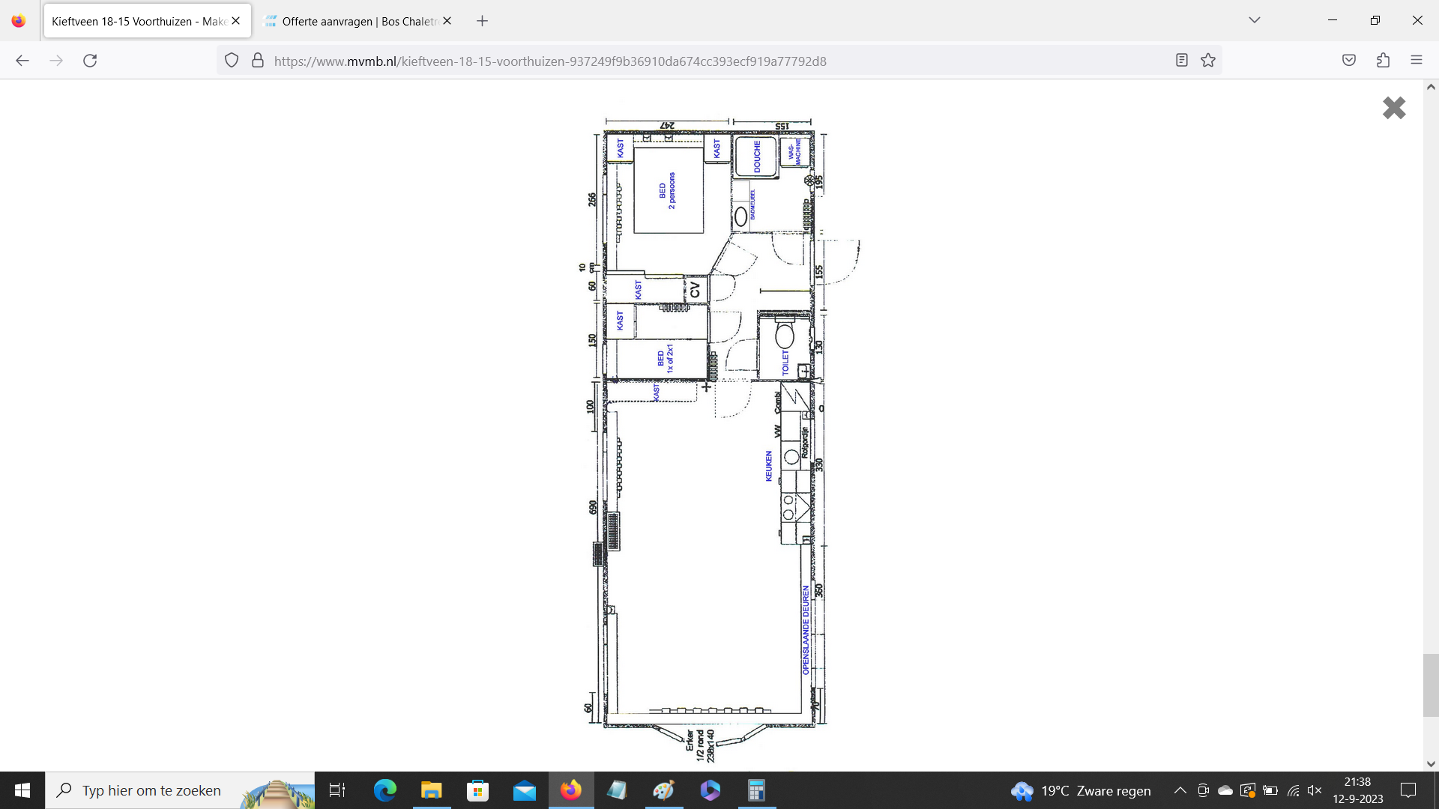Click the browser Back arrow
Viewport: 1439px width, 809px height.
(22, 61)
